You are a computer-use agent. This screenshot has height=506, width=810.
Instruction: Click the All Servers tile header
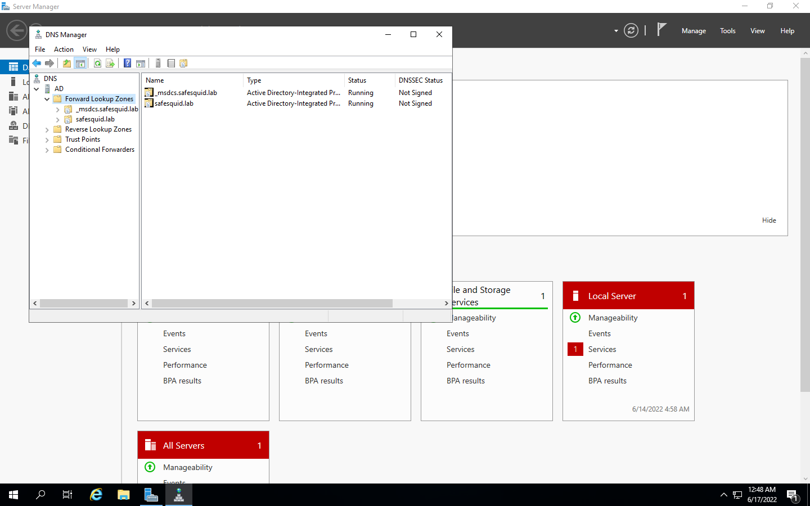pyautogui.click(x=203, y=445)
